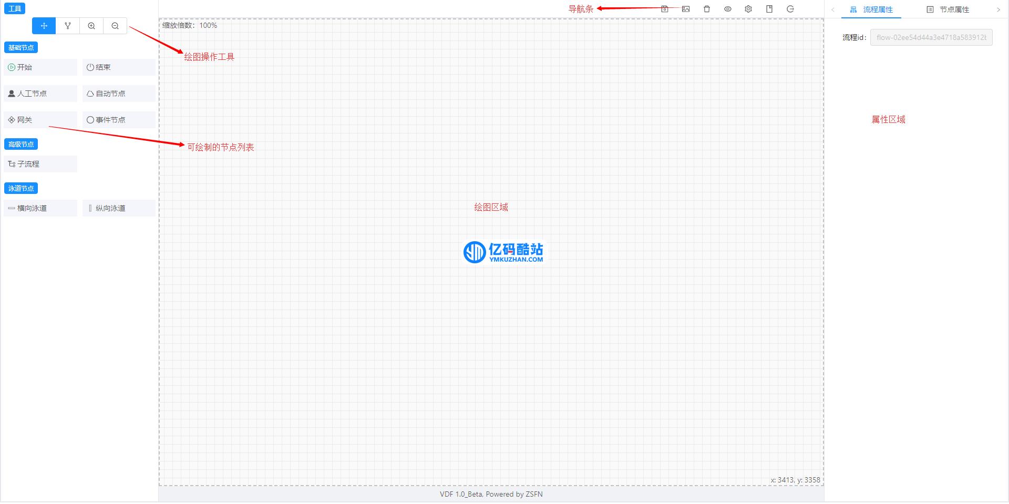Click the trash delete icon
The image size is (1009, 504).
click(707, 9)
